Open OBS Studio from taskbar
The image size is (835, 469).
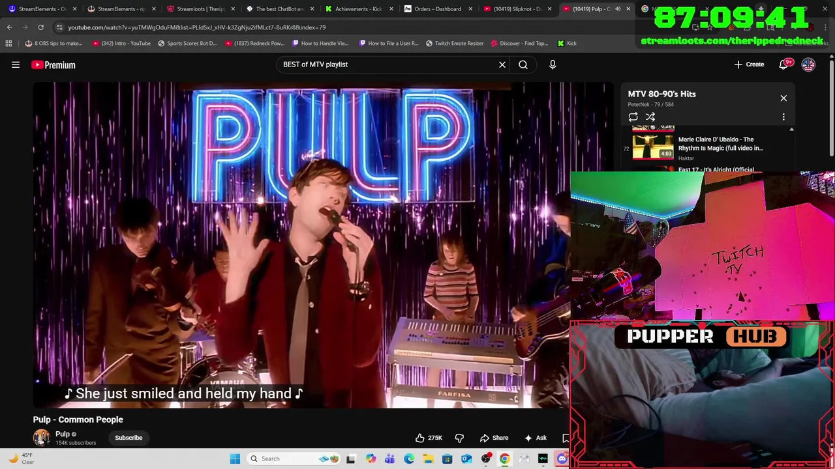coord(486,459)
